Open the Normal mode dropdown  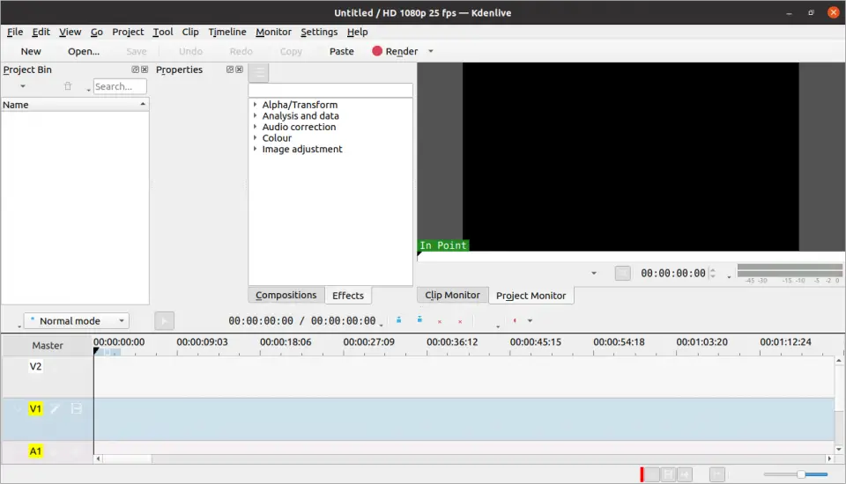(x=77, y=320)
